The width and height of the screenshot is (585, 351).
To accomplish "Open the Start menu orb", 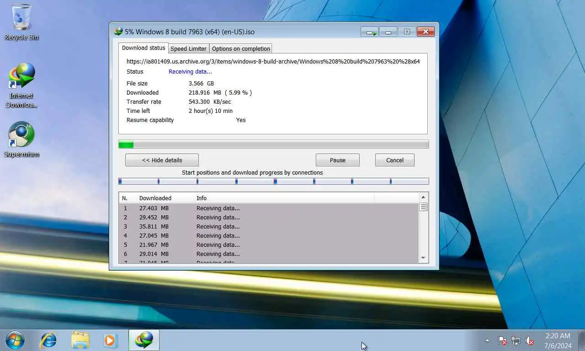I will (15, 340).
